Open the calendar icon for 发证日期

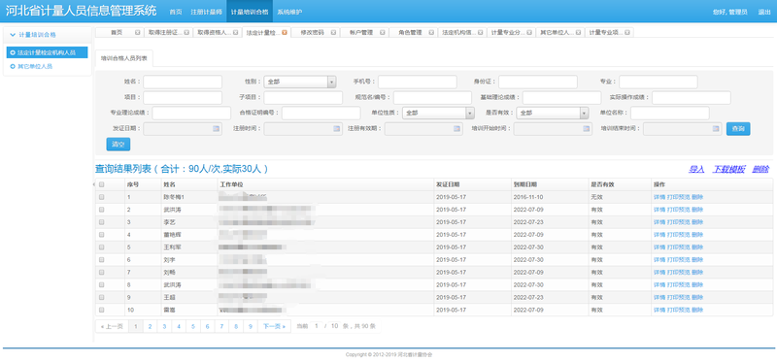tap(216, 129)
